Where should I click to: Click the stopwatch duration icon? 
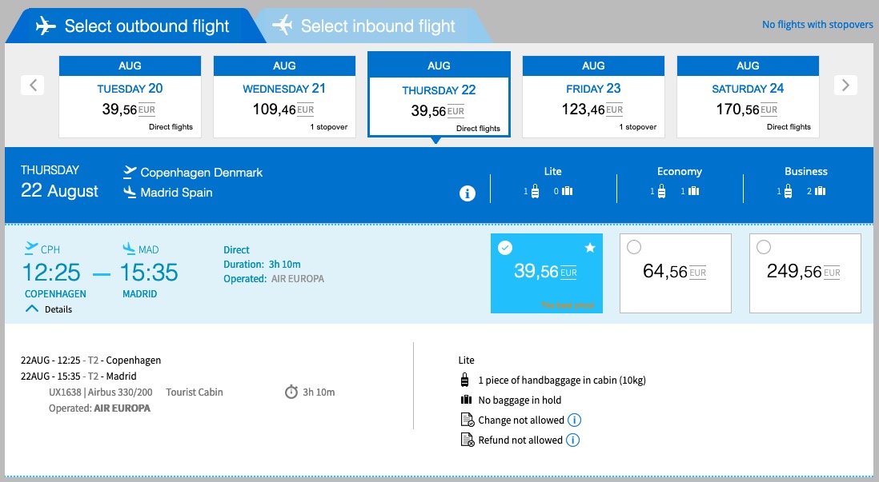(x=291, y=392)
